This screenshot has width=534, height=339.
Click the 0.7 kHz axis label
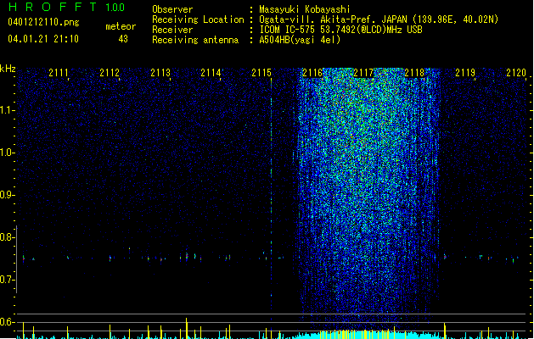tap(8, 280)
